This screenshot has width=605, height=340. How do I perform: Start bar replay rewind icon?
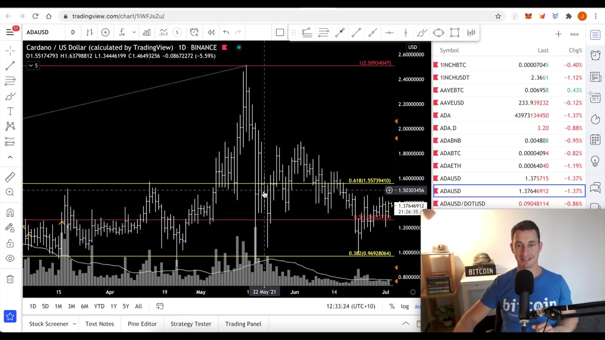211,32
